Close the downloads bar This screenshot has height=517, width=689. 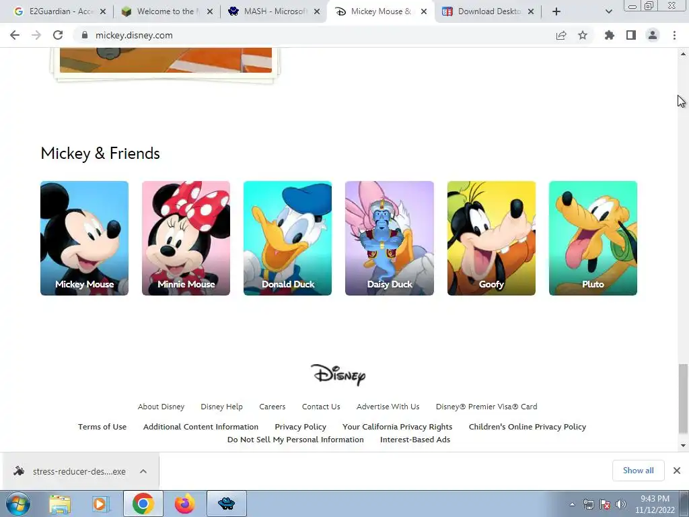pos(677,471)
